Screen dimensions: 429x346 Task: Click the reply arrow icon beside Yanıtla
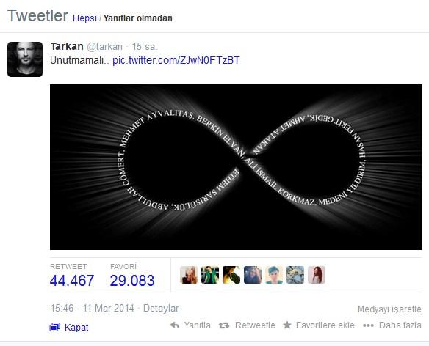pyautogui.click(x=175, y=325)
